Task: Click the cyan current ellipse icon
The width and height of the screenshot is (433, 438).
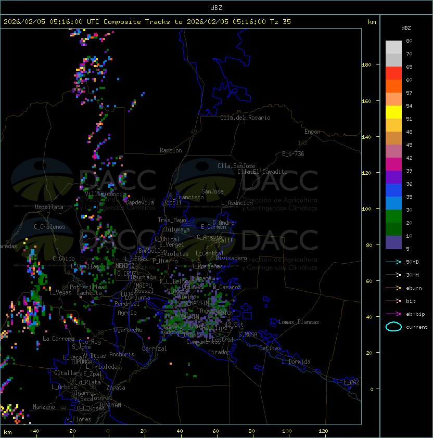Action: (393, 327)
